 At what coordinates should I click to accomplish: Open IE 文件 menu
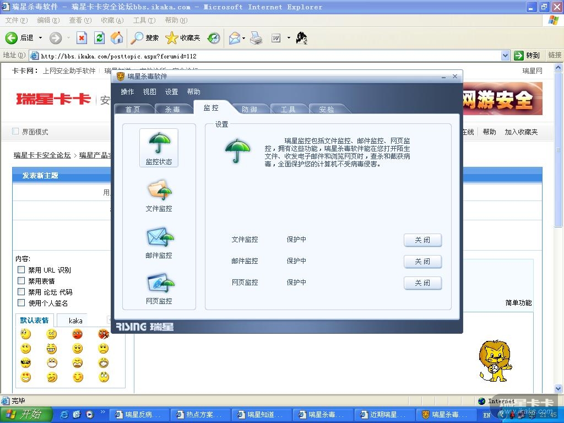pyautogui.click(x=16, y=20)
